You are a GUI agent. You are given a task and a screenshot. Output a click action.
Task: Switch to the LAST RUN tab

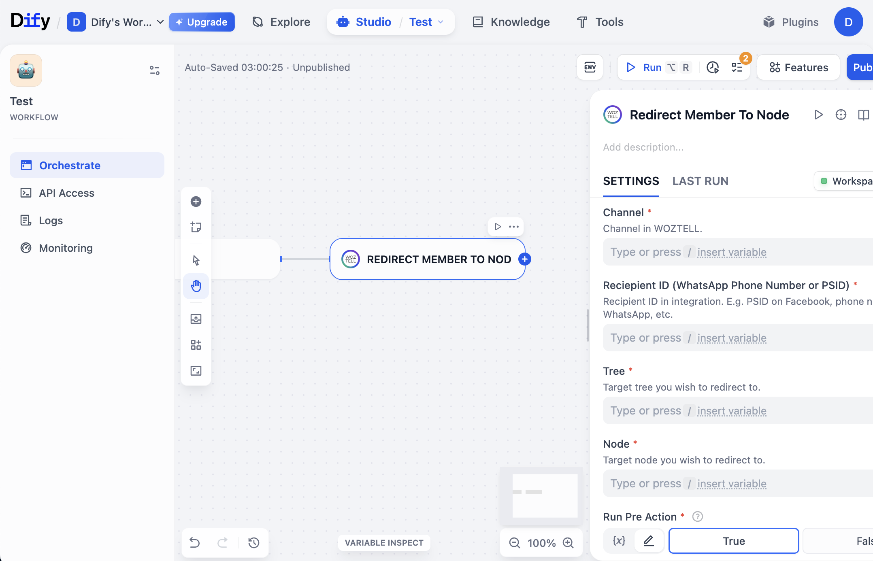pos(700,181)
